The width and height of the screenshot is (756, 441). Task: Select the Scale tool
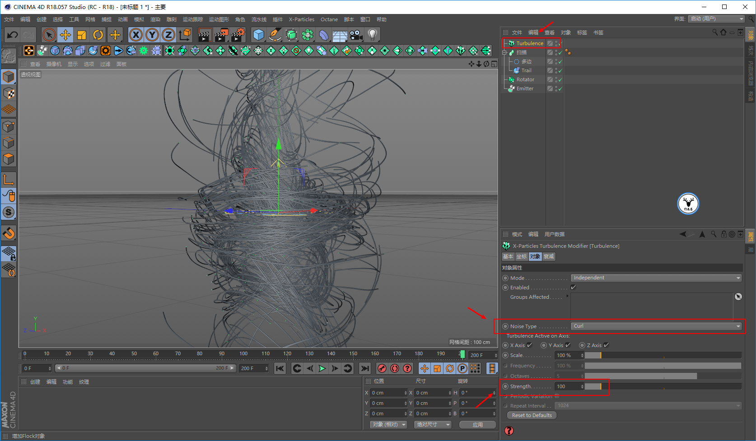point(82,35)
